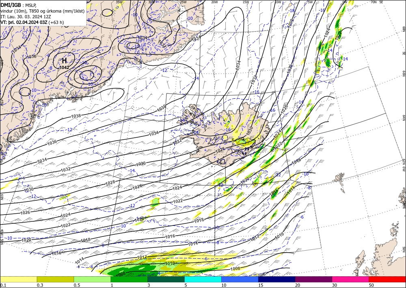
Task: Pick the blue 10–15 legend color band
Action: [240, 279]
